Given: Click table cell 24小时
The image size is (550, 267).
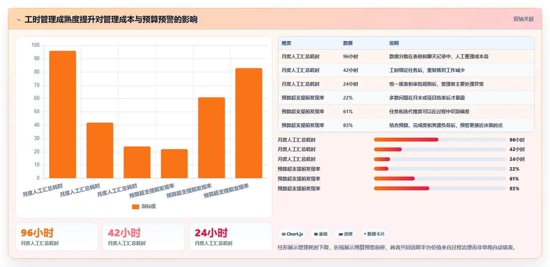Looking at the screenshot, I should [350, 84].
